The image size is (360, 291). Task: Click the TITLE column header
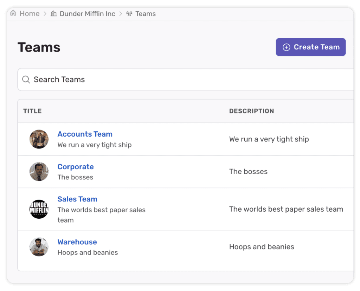click(x=32, y=111)
